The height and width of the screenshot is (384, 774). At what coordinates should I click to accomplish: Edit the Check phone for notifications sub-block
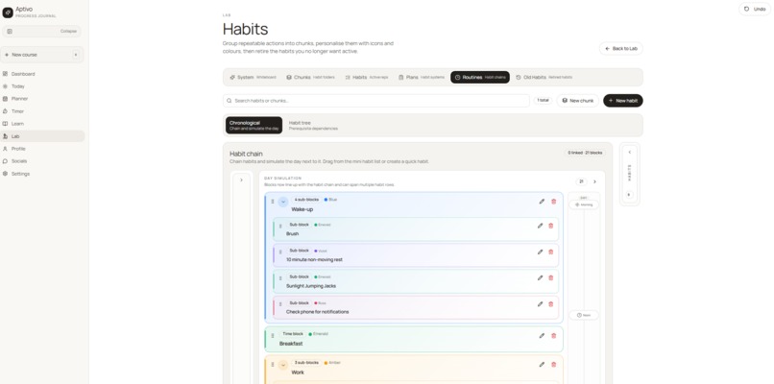pos(540,304)
